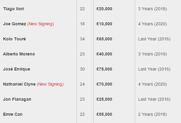Click the age 34 cell
This screenshot has width=181, height=123.
click(x=82, y=39)
